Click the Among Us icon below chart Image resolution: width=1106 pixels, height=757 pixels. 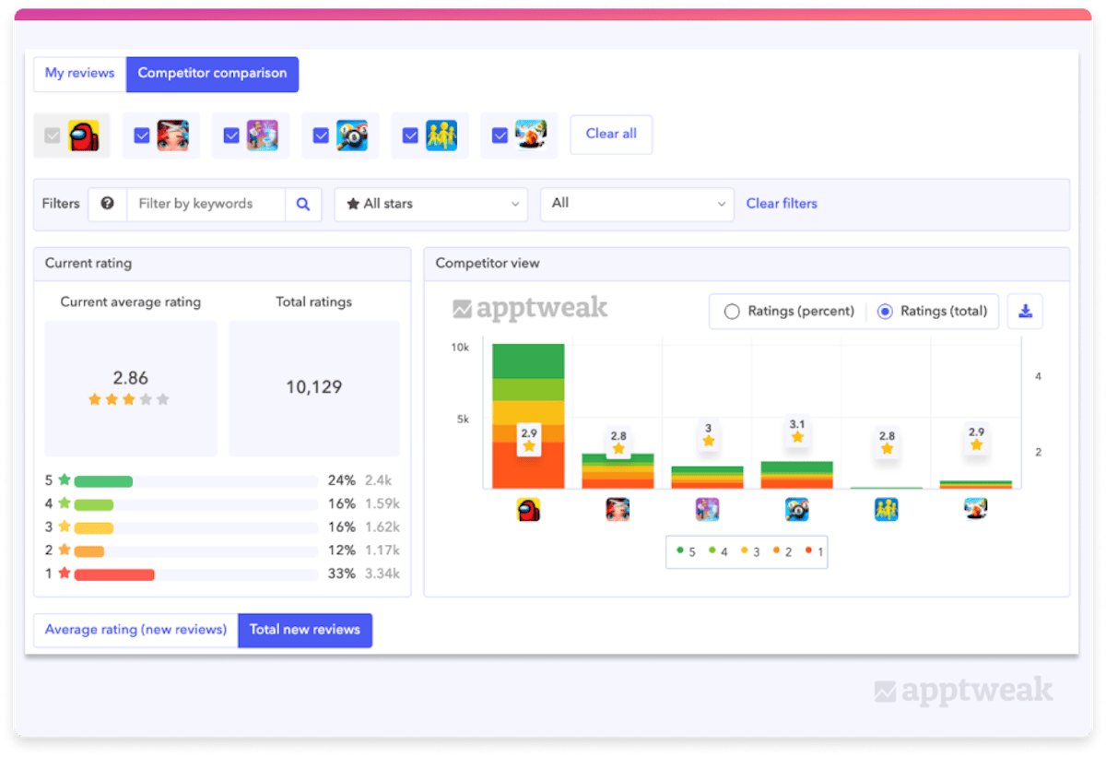tap(528, 510)
